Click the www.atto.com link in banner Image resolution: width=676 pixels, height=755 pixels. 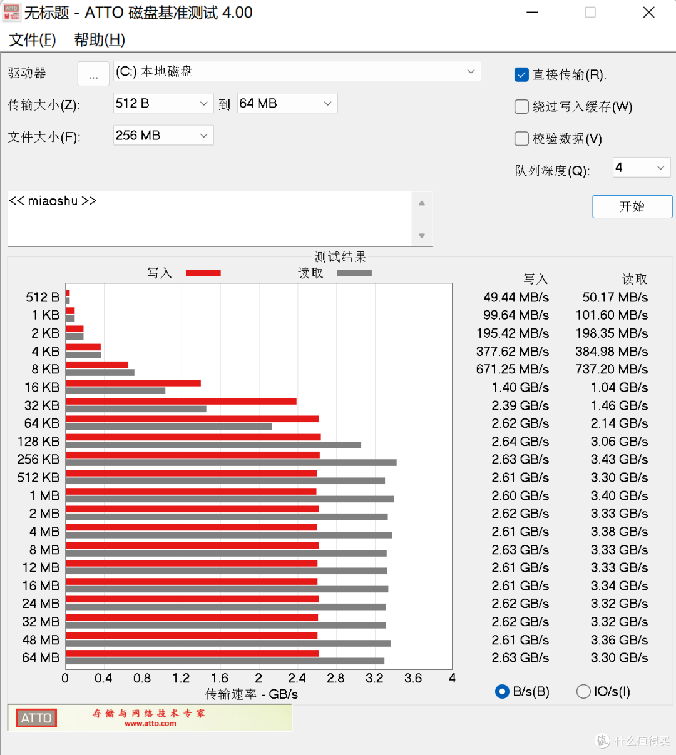click(150, 724)
